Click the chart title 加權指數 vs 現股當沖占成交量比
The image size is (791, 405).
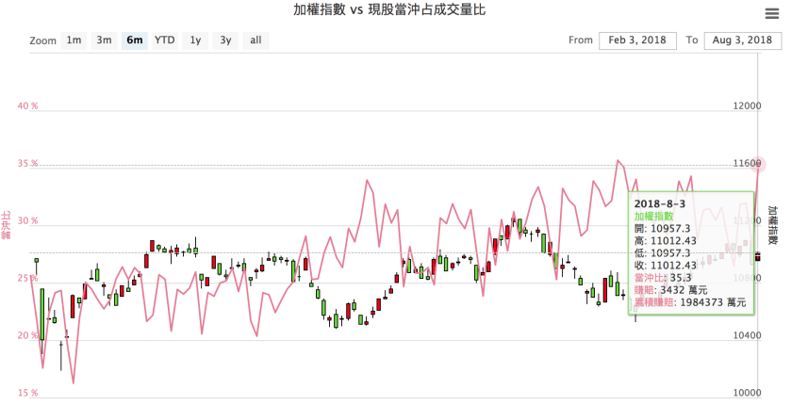coord(394,11)
